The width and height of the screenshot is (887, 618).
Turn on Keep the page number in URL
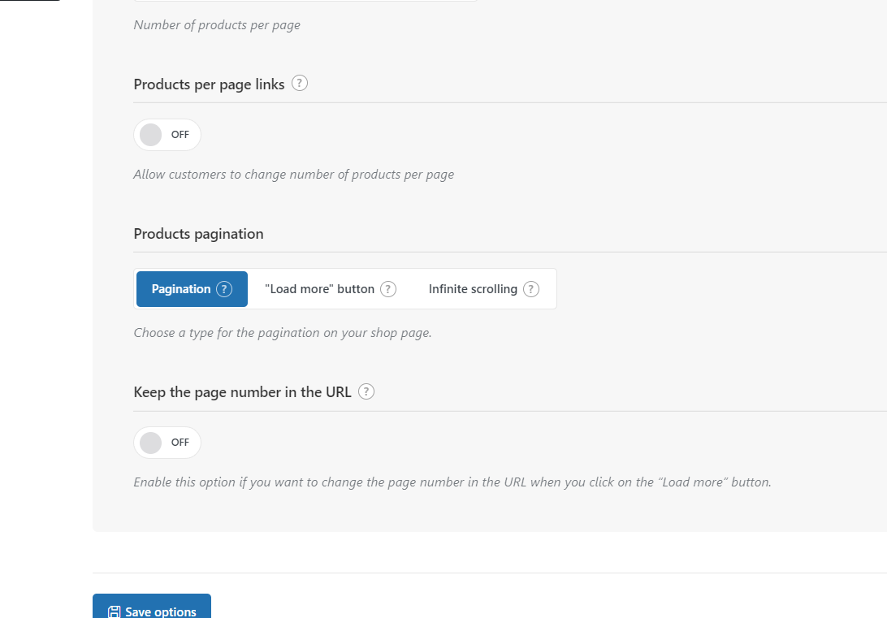(x=167, y=443)
